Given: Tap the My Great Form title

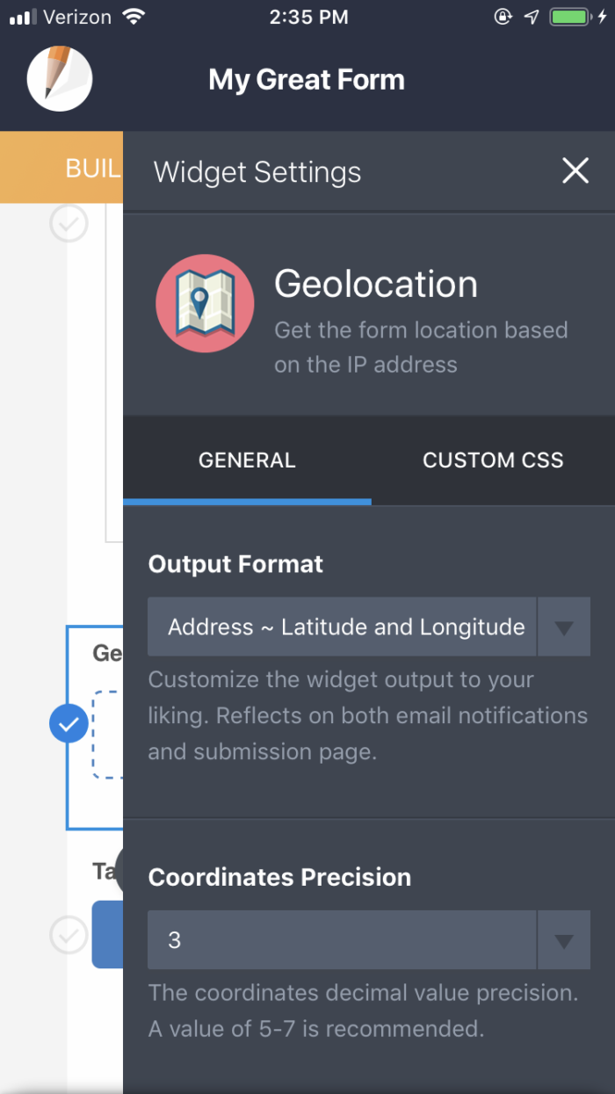Looking at the screenshot, I should click(x=307, y=79).
